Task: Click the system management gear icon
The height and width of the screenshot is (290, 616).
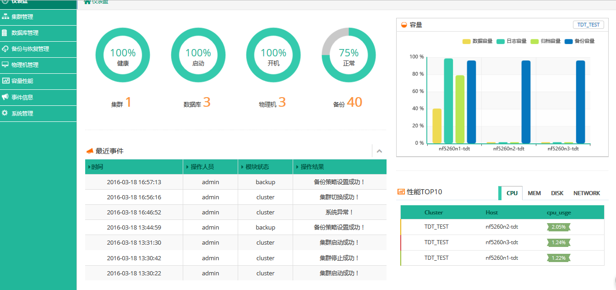Action: 5,113
